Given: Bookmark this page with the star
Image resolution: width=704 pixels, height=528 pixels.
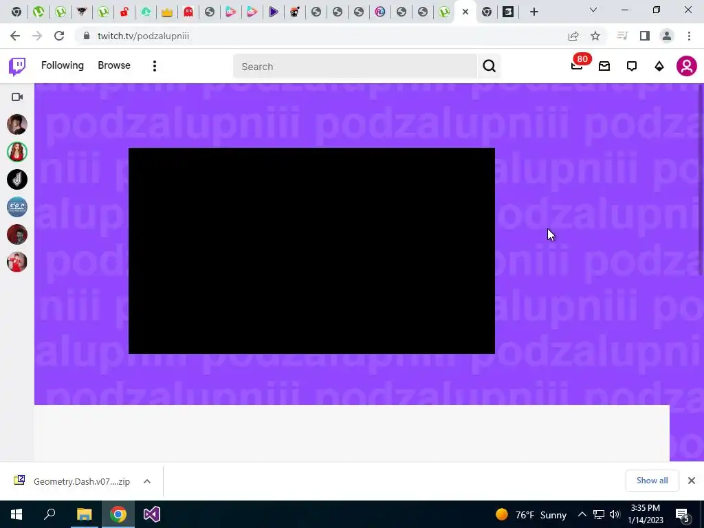Looking at the screenshot, I should pyautogui.click(x=595, y=36).
